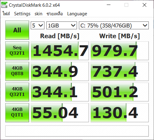Screen dimensions: 154x140
Task: Open the ไฟล์ menu
Action: coord(6,14)
